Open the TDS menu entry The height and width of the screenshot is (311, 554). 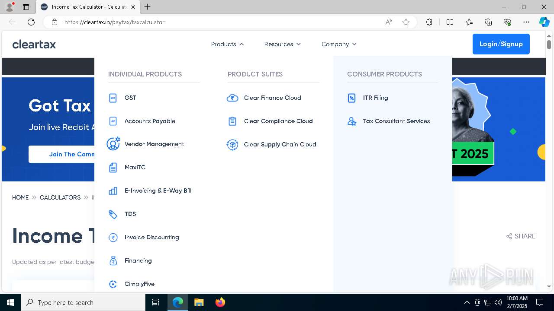click(x=130, y=214)
